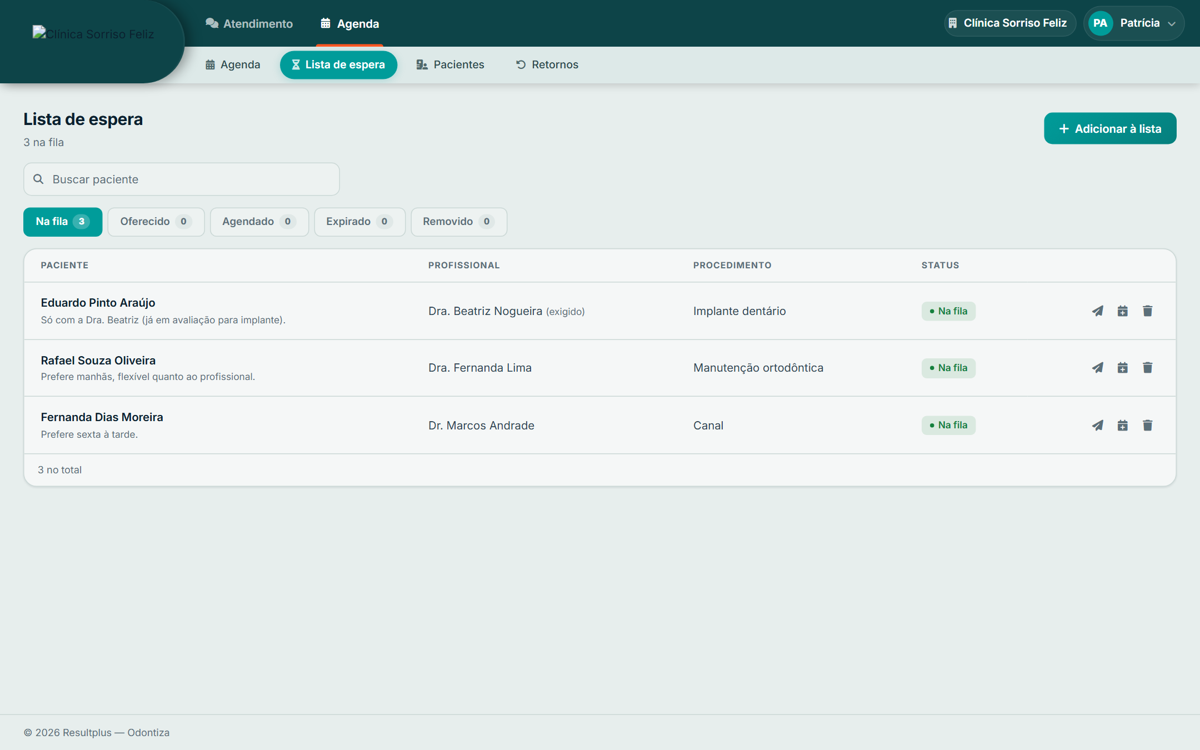Click the '3 na fila' subtitle
This screenshot has width=1200, height=750.
click(43, 142)
